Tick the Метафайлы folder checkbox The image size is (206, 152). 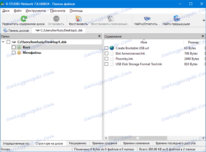point(14,53)
